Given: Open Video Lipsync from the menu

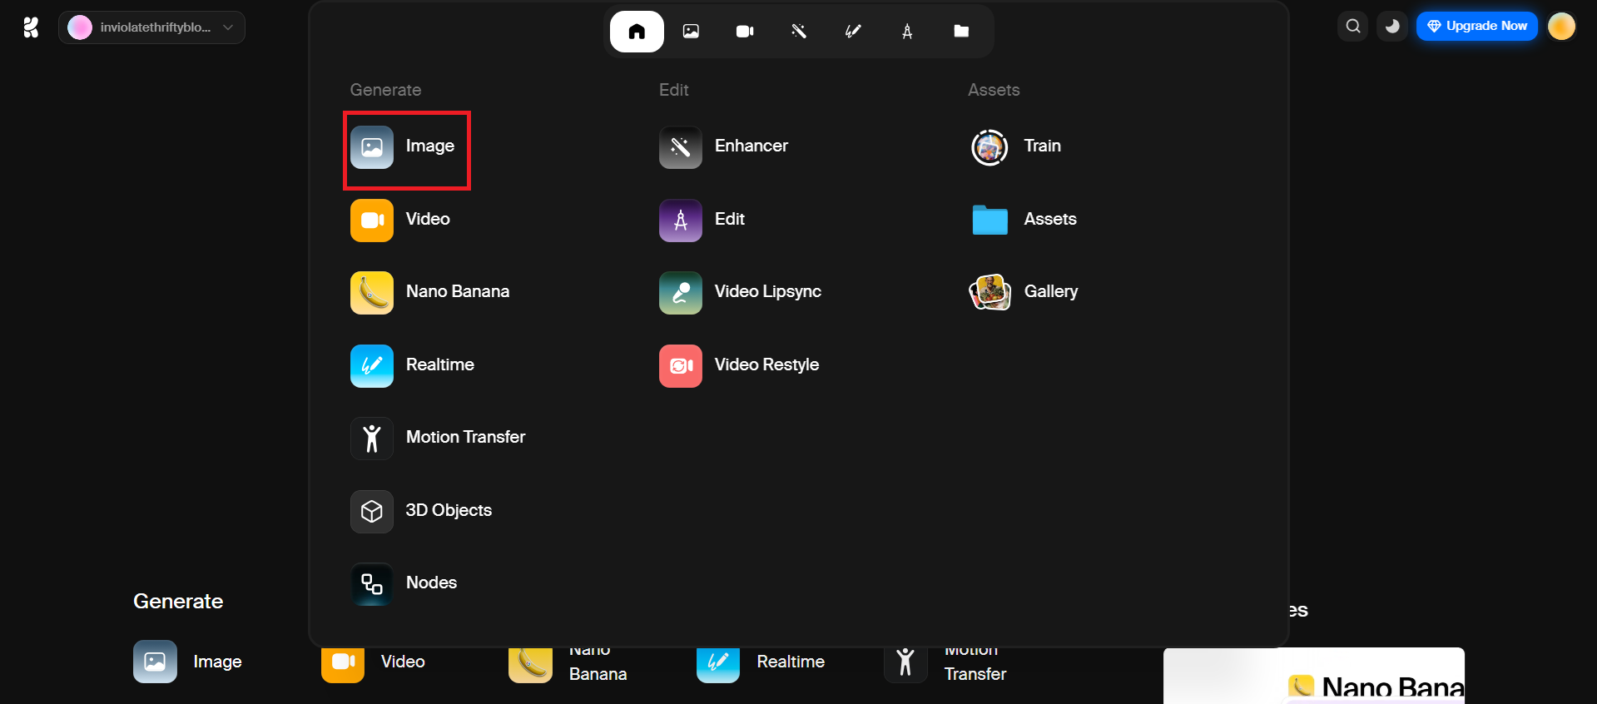Looking at the screenshot, I should click(741, 292).
